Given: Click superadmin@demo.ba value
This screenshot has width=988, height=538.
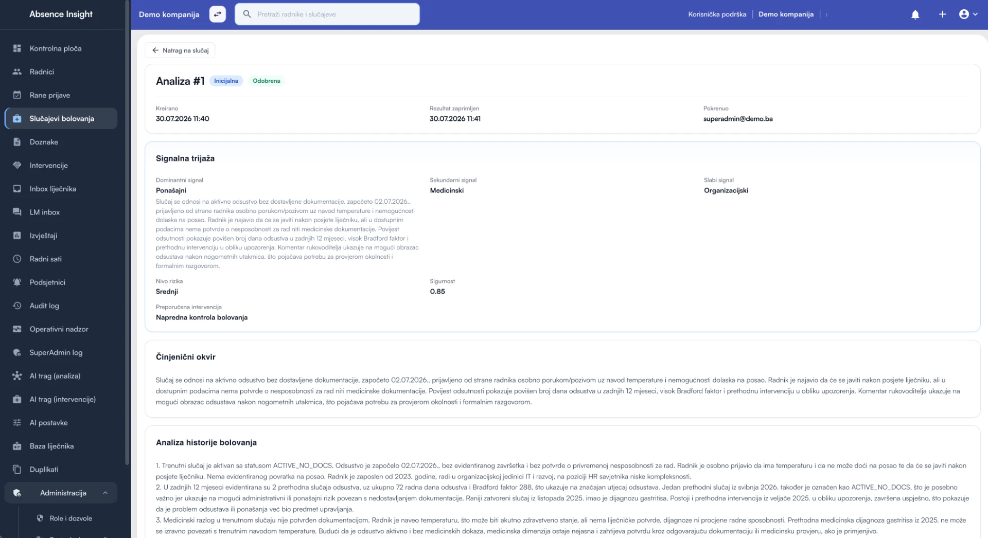Looking at the screenshot, I should pyautogui.click(x=738, y=119).
